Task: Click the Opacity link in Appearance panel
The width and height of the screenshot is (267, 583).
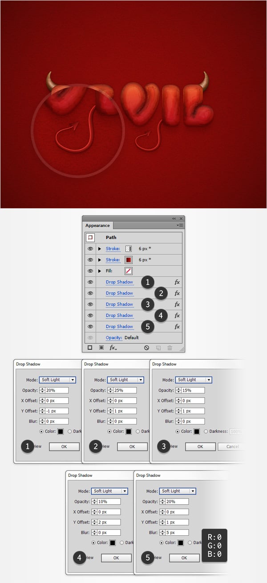Action: coord(114,338)
